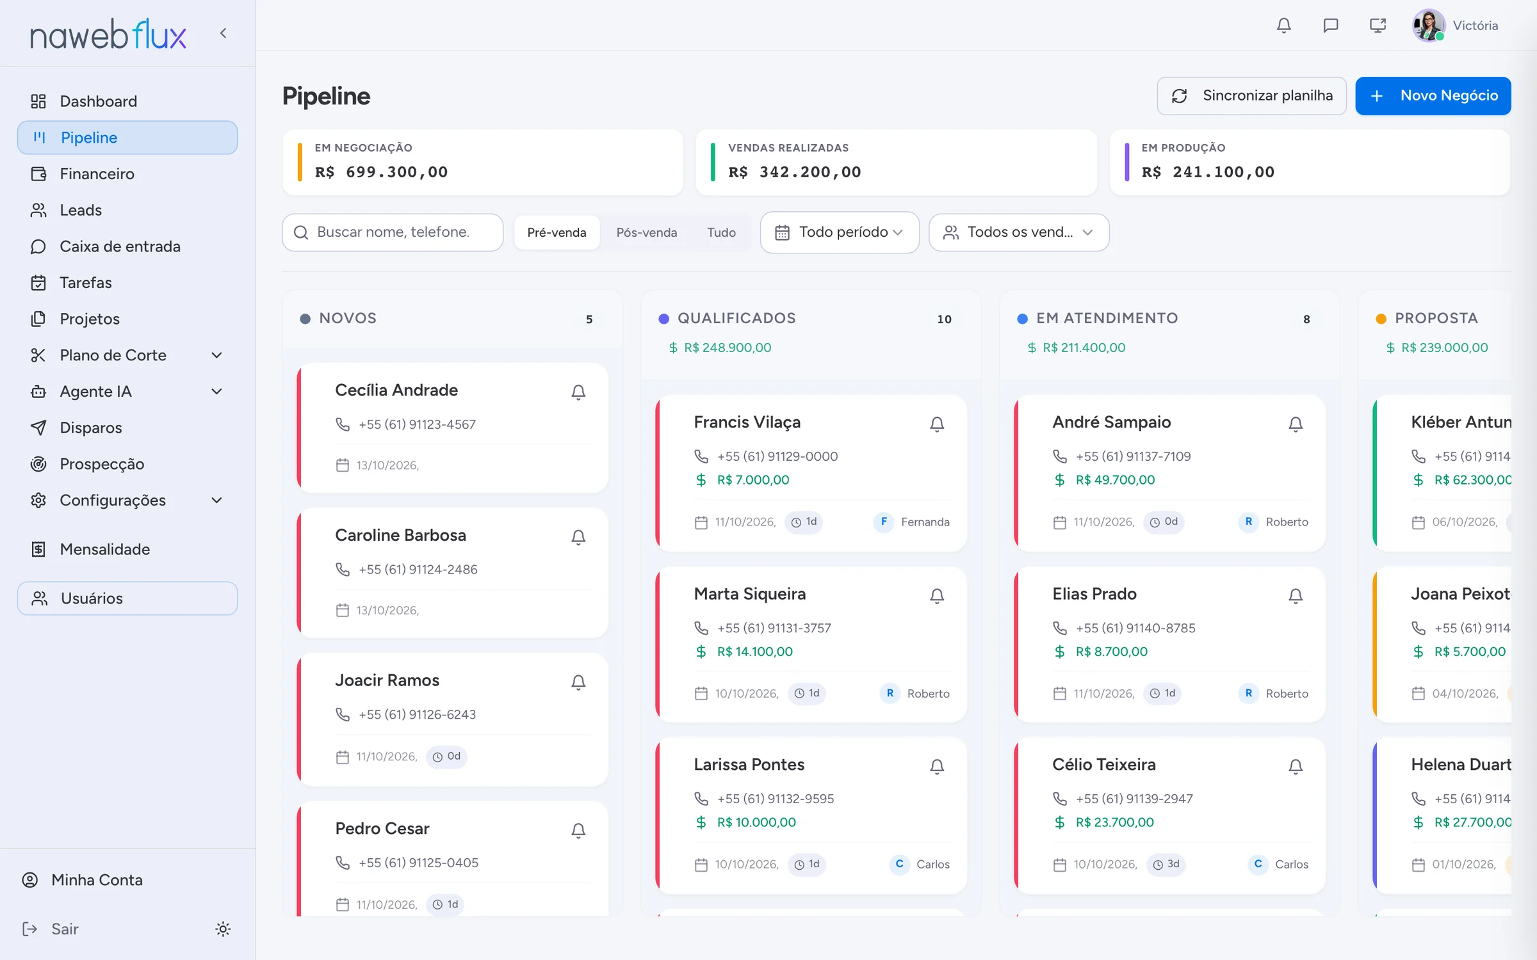Click bell icon on Francis Vilaça card
1537x960 pixels.
point(937,424)
